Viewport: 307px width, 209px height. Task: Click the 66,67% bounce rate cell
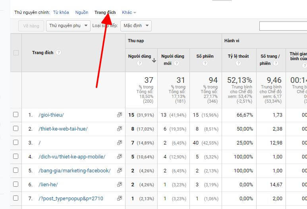pos(245,115)
